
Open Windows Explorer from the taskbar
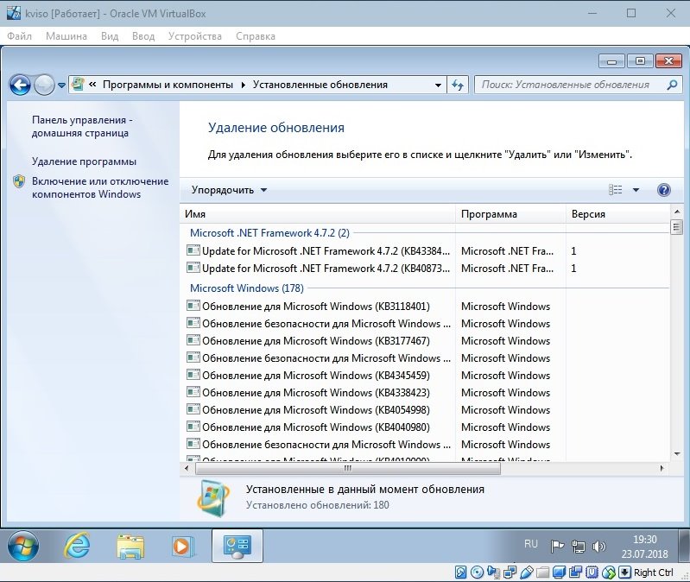coord(131,546)
